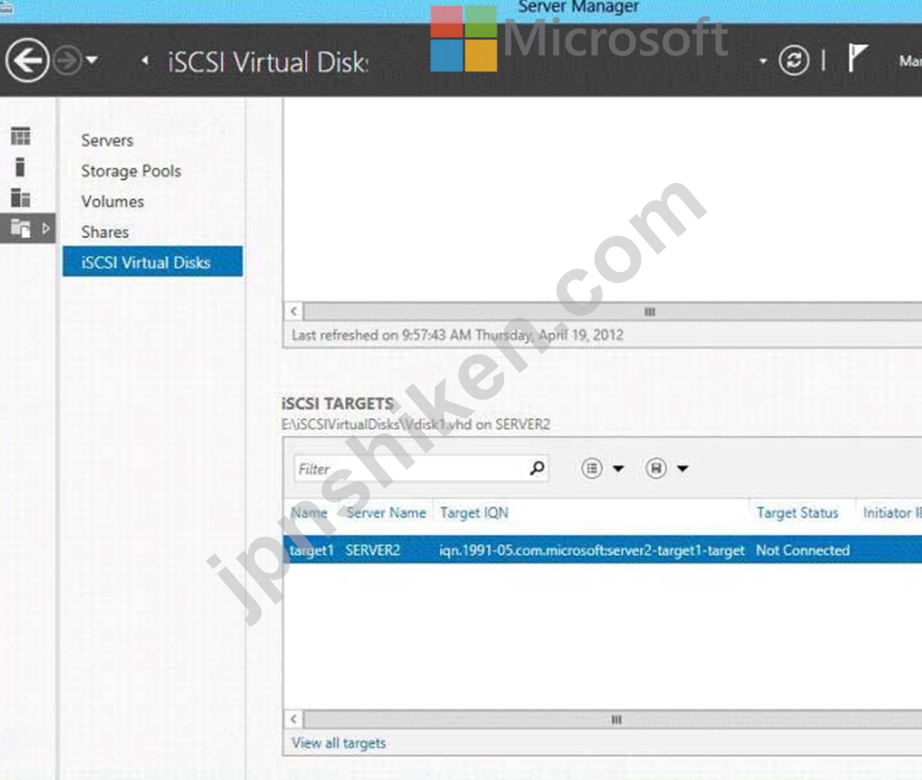The height and width of the screenshot is (780, 922).
Task: Select the target1 row name cell
Action: pos(312,550)
